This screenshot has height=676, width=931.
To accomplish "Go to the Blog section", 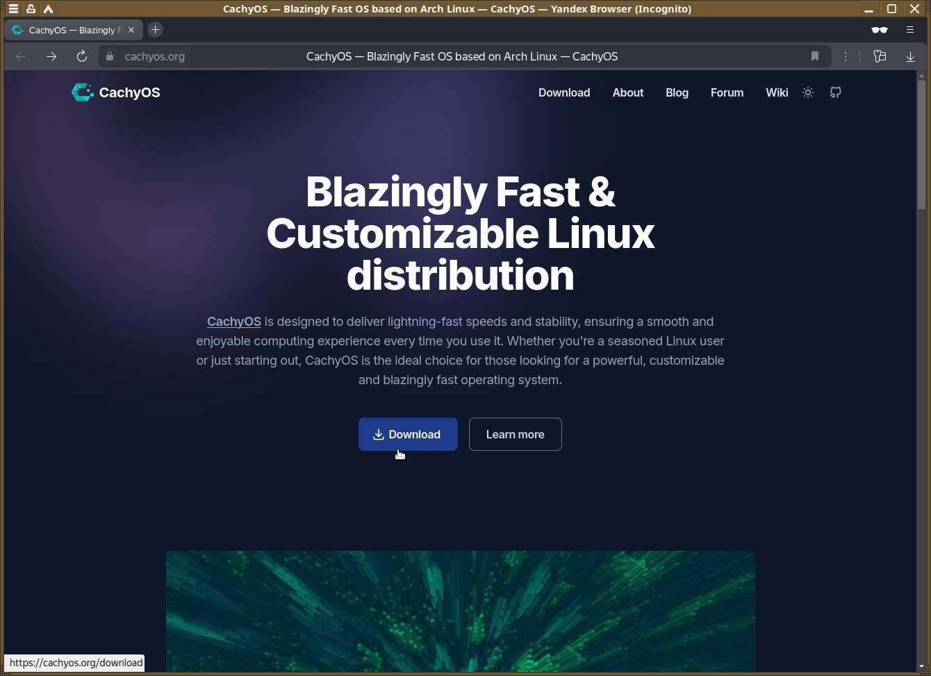I will click(x=677, y=92).
